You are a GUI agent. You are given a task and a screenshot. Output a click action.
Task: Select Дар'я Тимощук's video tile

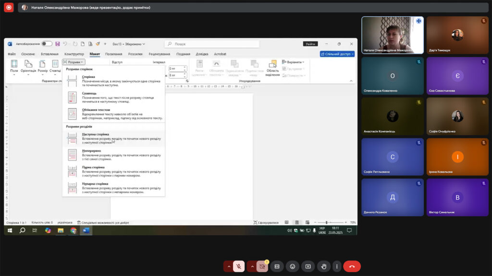(x=457, y=35)
